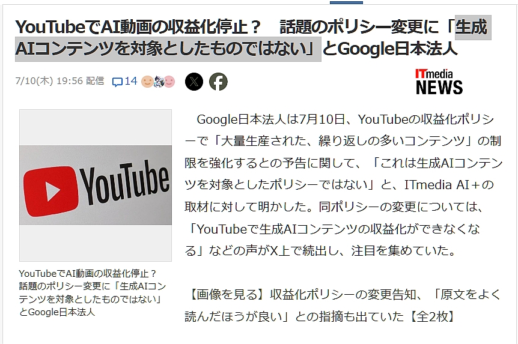Click the anime character commenter avatar
Screen dimensions: 518x344
coord(159,82)
